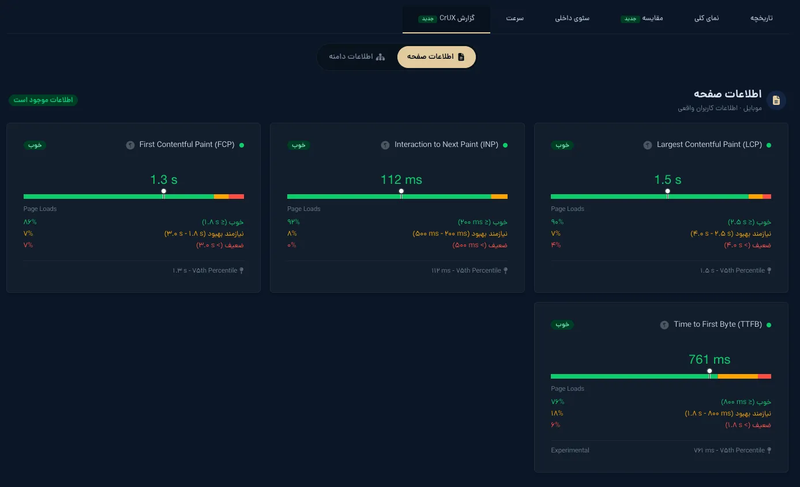Click the pin icon by TTFB 75th Percentile
This screenshot has height=487, width=800.
[769, 450]
